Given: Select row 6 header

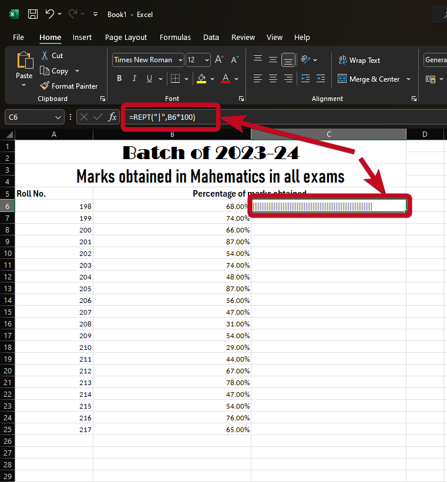Looking at the screenshot, I should [x=8, y=206].
